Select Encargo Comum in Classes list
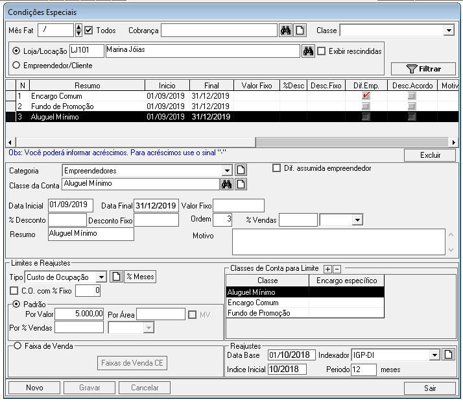Image resolution: width=463 pixels, height=402 pixels. point(305,303)
